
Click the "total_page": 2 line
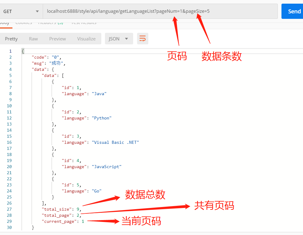[62, 216]
